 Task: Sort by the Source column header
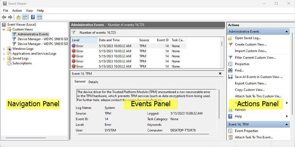tap(146, 40)
